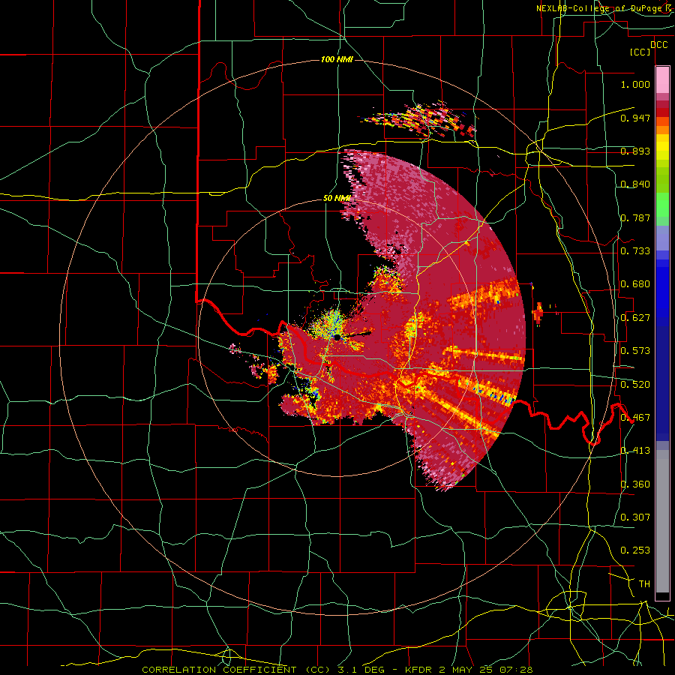Click the 0.733 scale value
Viewport: 675px width, 675px height.
[x=635, y=251]
